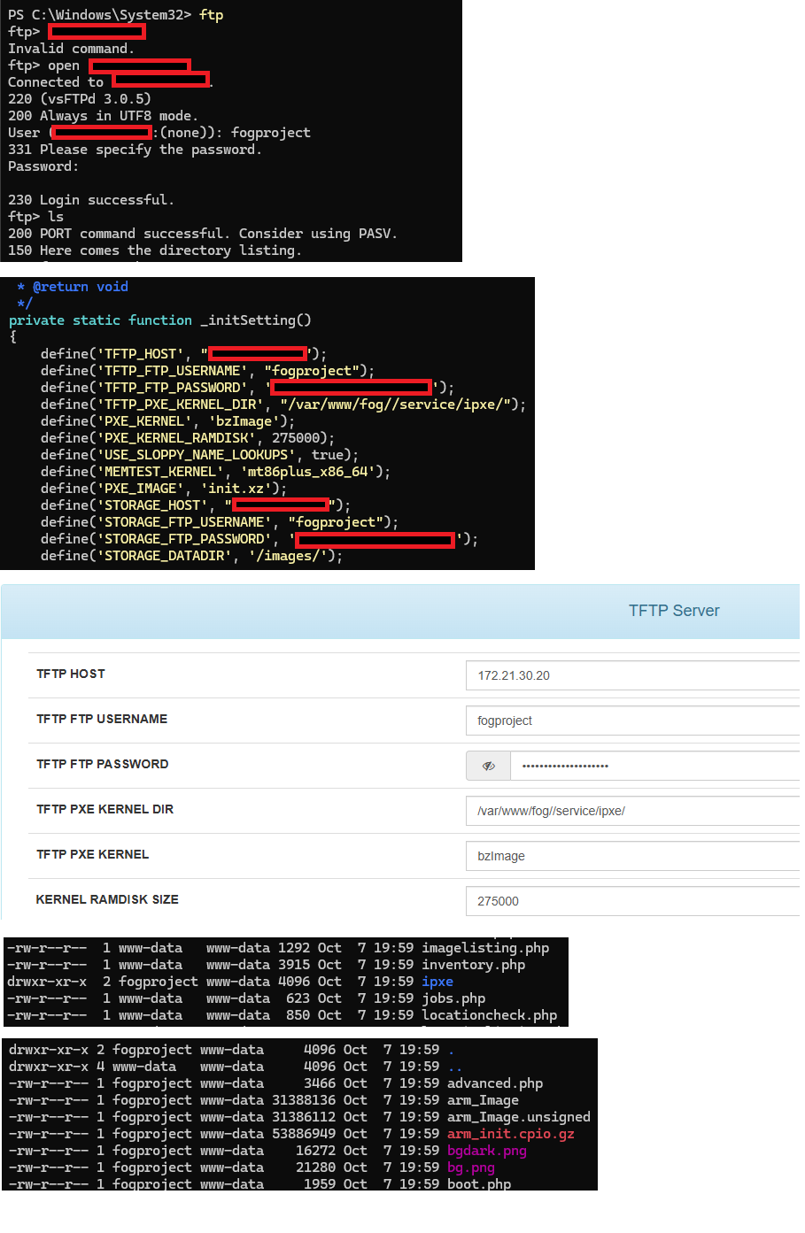The image size is (805, 1233).
Task: Select jobs.php in the directory listing
Action: [453, 998]
